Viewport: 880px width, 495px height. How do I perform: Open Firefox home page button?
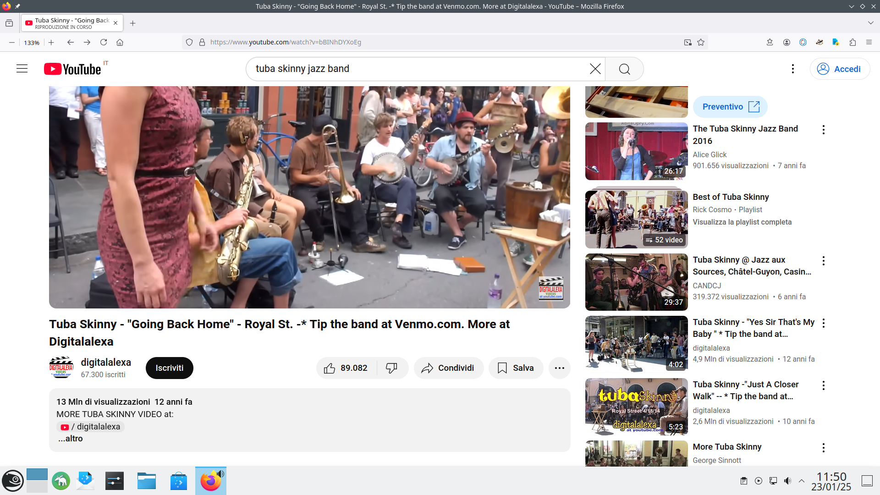(x=120, y=42)
